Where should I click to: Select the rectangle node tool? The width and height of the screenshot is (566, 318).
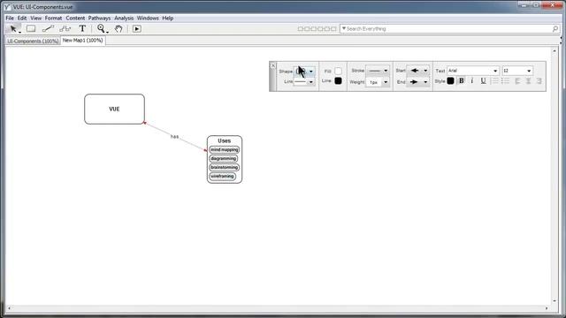click(31, 28)
